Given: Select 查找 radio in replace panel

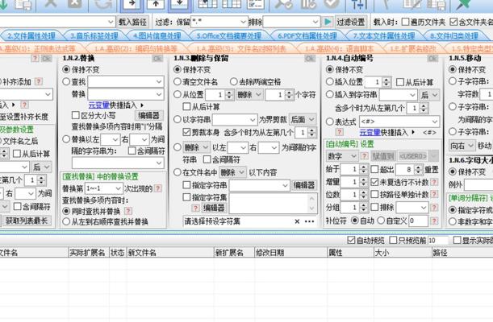Looking at the screenshot, I should [66, 82].
